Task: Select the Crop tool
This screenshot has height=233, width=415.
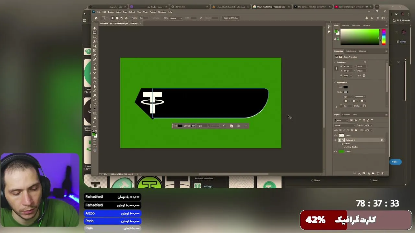Action: pos(95,45)
